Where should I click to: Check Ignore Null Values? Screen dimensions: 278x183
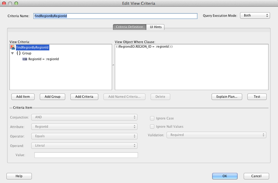(152, 126)
